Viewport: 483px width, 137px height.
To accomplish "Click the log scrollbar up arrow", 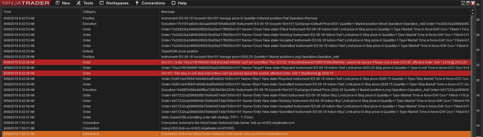I will pyautogui.click(x=472, y=10).
